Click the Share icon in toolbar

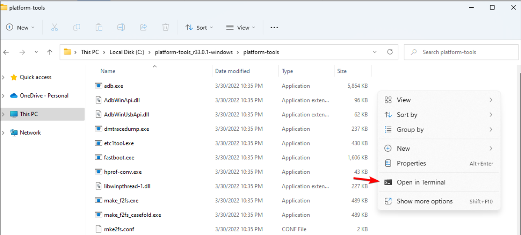pos(144,27)
